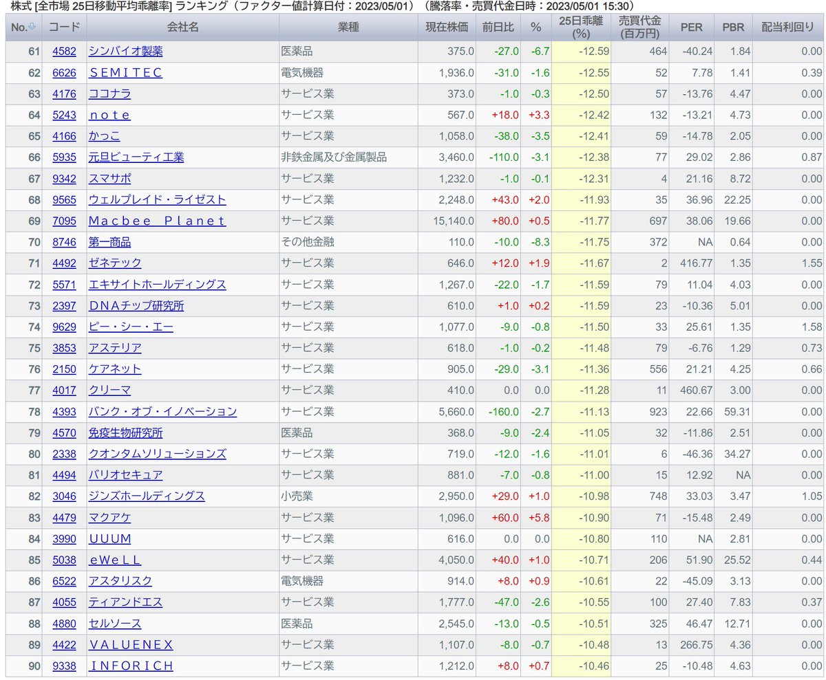Click stock code 5243
Screen dimensions: 826x680
[x=64, y=115]
